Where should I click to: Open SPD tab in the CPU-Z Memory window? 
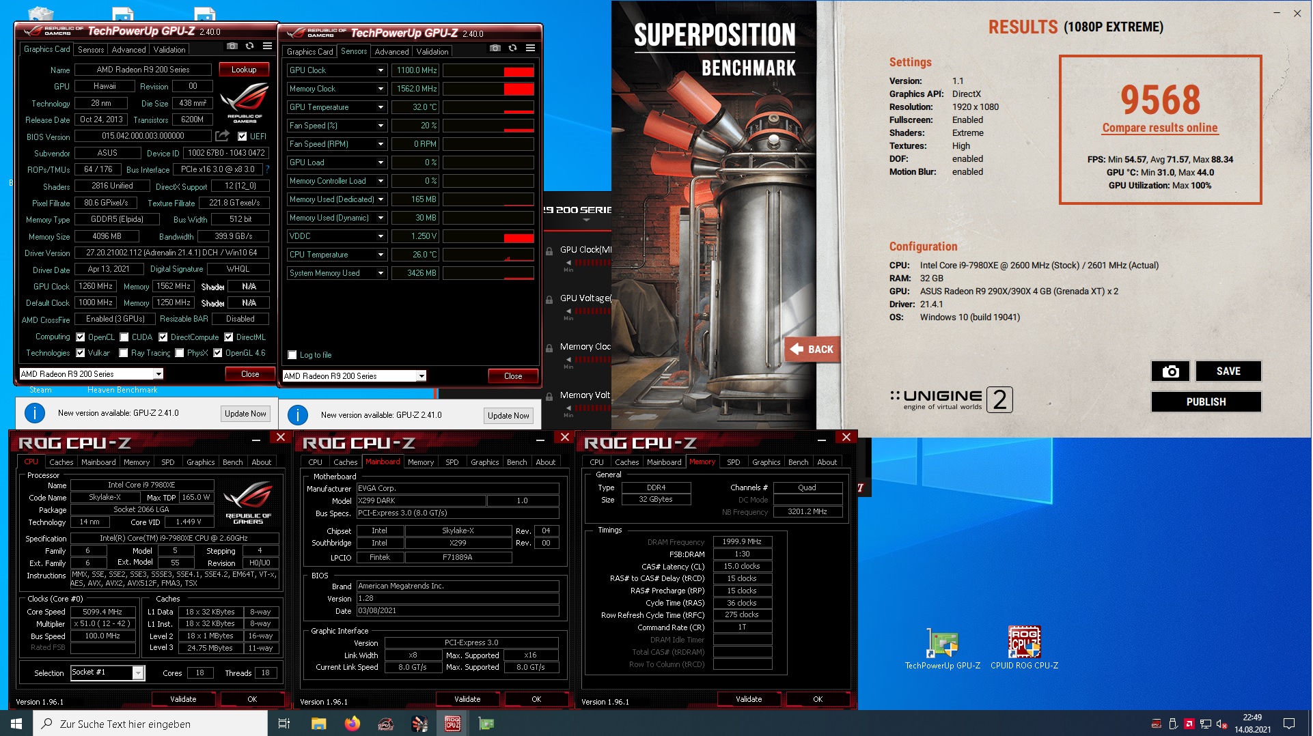[x=733, y=462]
